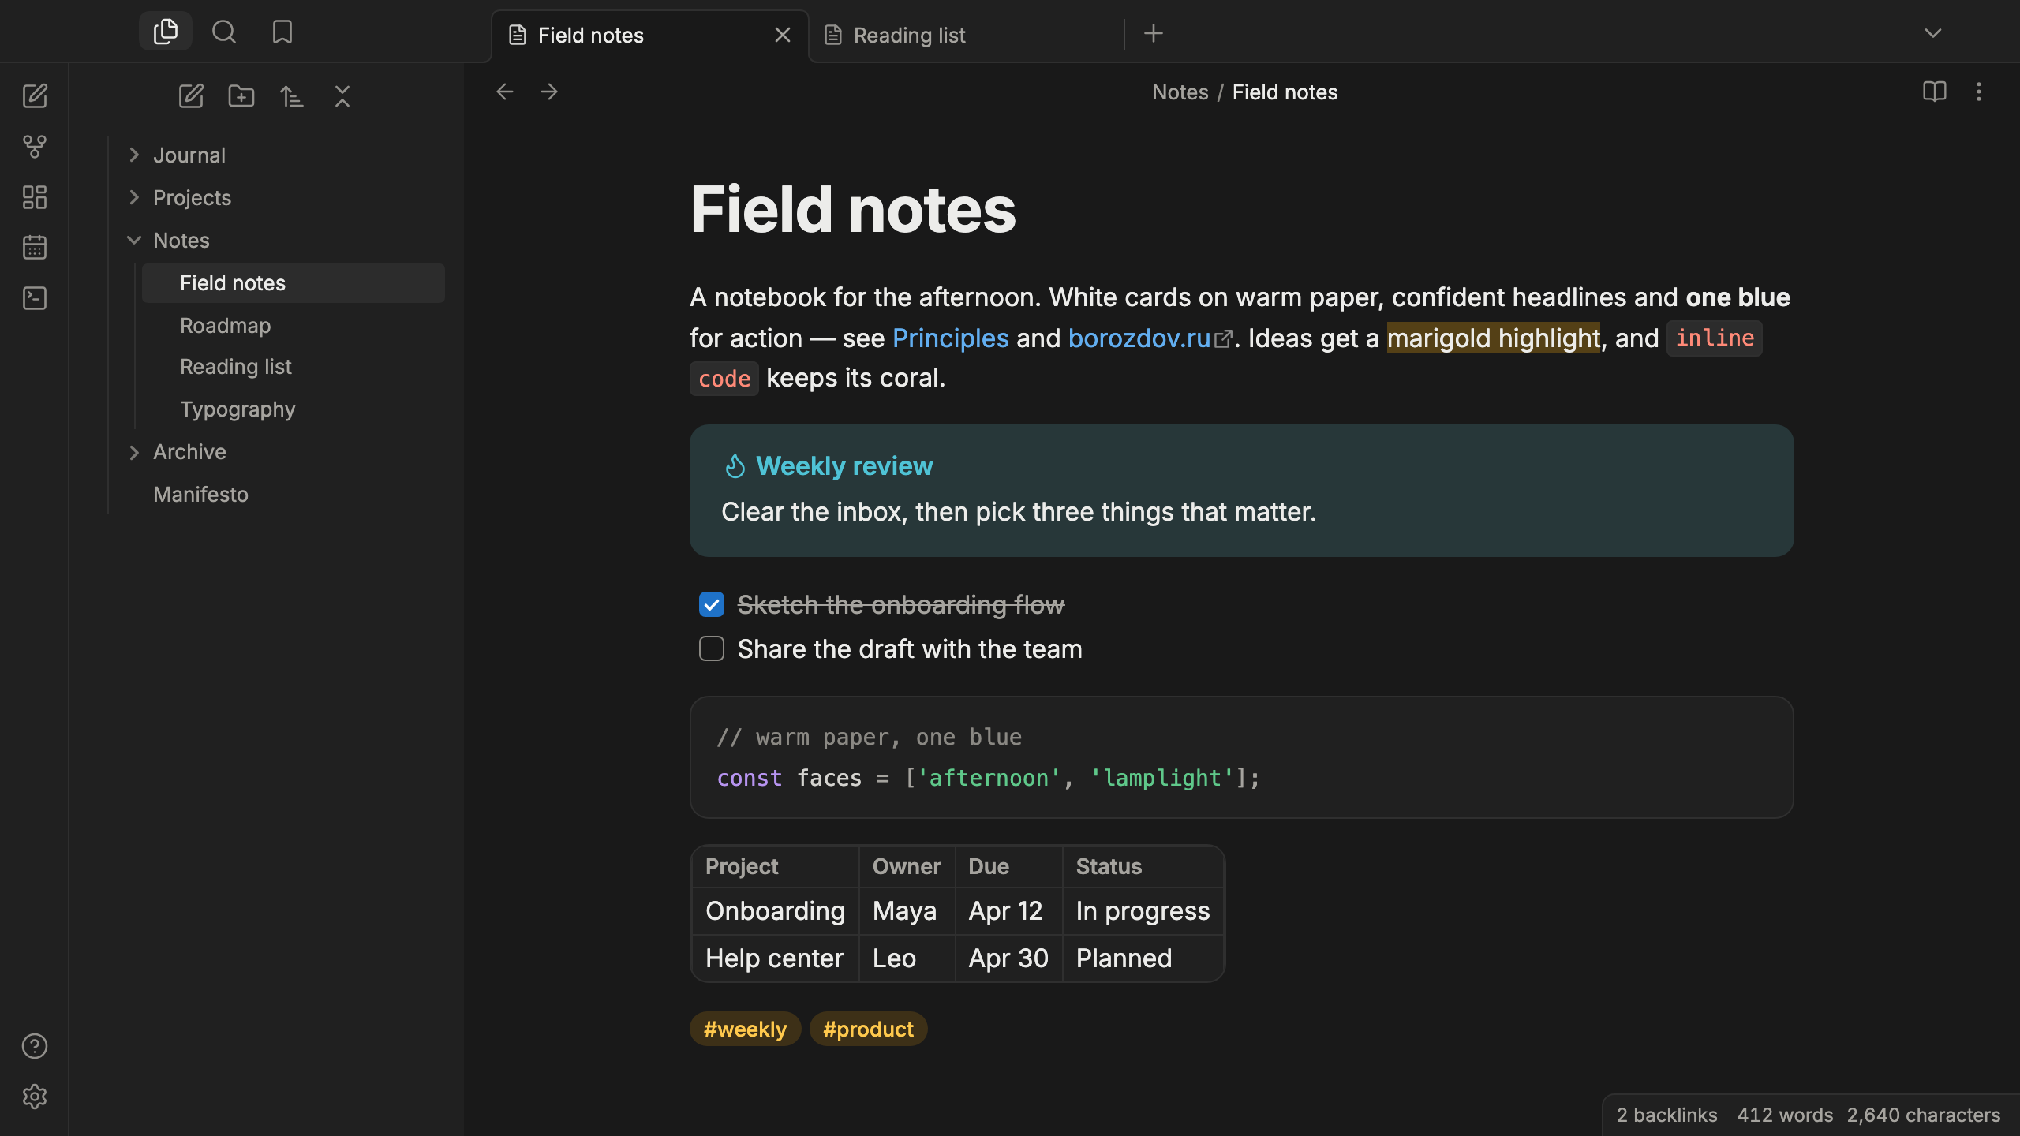Screen dimensions: 2020x1136
Task: Click the #weekly tag
Action: 745,1029
